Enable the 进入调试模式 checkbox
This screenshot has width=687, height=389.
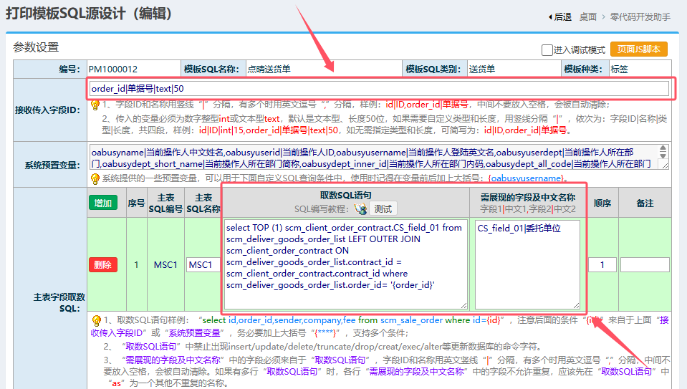click(547, 50)
